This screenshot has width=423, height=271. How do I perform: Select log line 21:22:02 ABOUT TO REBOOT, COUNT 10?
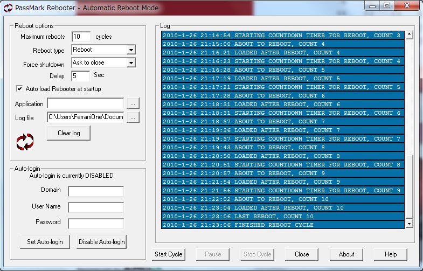(283, 199)
